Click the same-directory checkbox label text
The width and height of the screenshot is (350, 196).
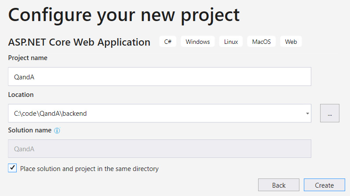[x=89, y=169]
